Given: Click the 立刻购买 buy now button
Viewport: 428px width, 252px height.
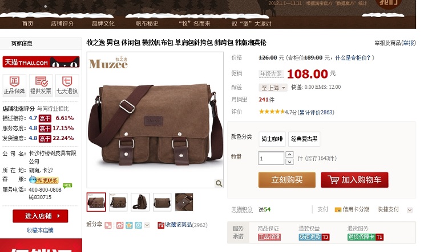Looking at the screenshot, I should click(x=287, y=180).
